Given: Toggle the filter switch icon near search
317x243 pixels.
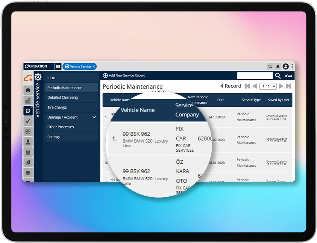Looking at the screenshot, I should (288, 76).
